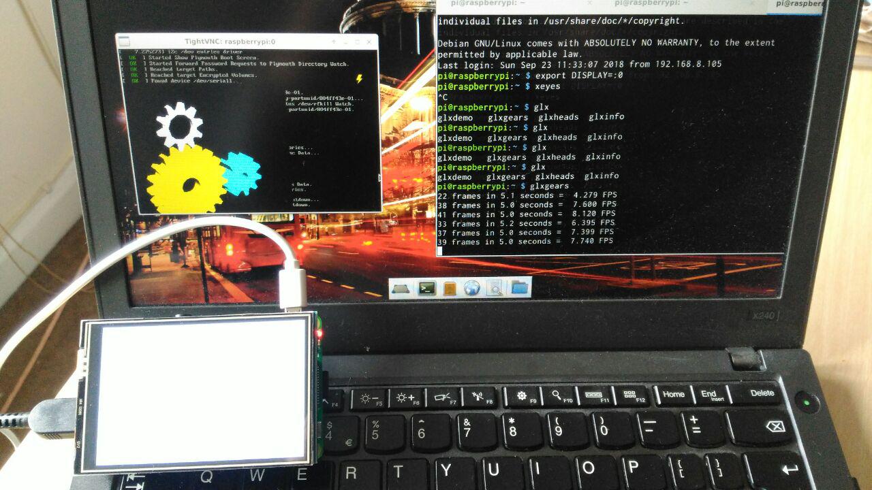872x490 pixels.
Task: Close the TightVNC raspberrypi:0 window
Action: point(369,42)
